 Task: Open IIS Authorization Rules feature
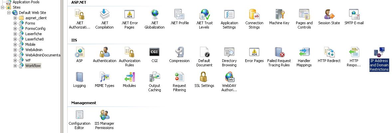[x=129, y=57]
